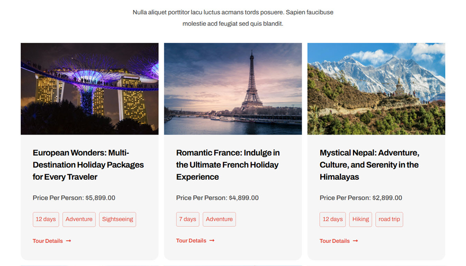Screen dimensions: 466x266
Task: Click the Himalayas mountain photo
Action: pos(376,89)
